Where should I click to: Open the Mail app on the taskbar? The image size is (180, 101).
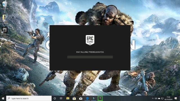pyautogui.click(x=81, y=98)
